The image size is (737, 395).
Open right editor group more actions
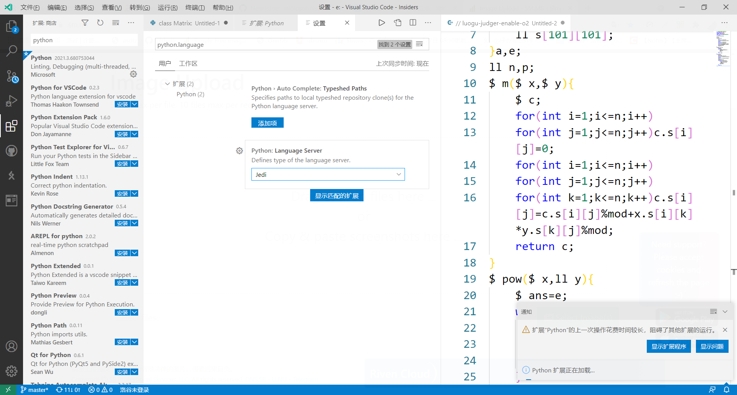[724, 23]
